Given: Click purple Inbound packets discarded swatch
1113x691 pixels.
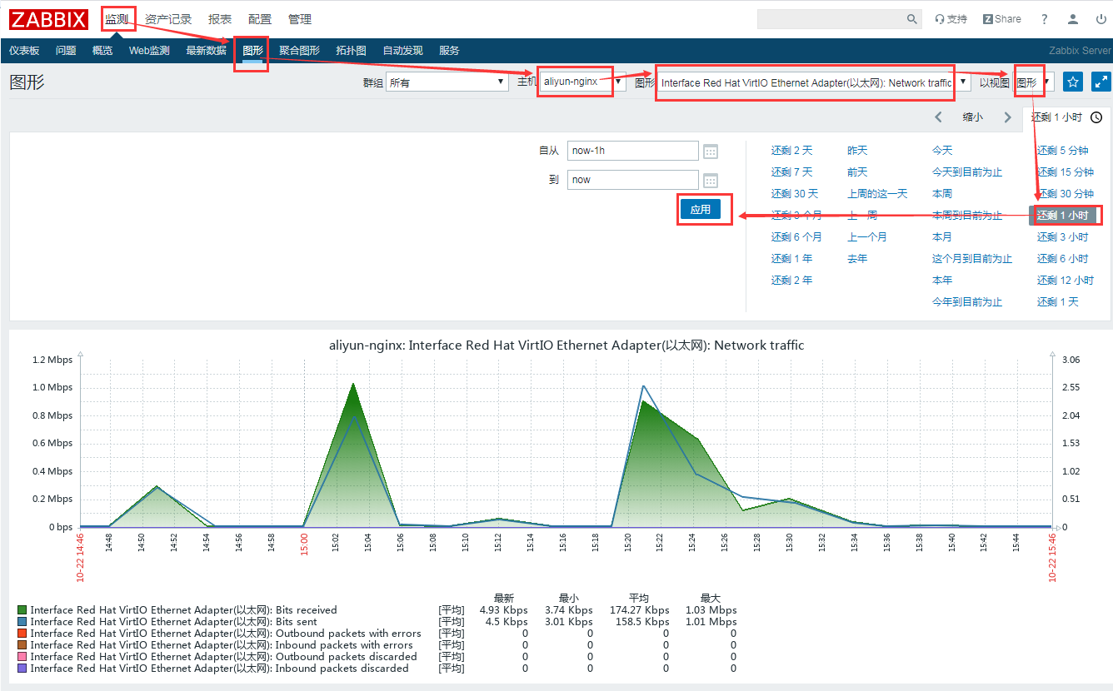Looking at the screenshot, I should pos(22,669).
